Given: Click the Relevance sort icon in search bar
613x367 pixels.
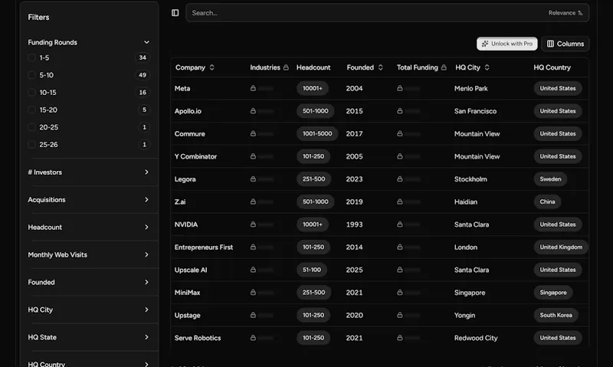Looking at the screenshot, I should (580, 13).
